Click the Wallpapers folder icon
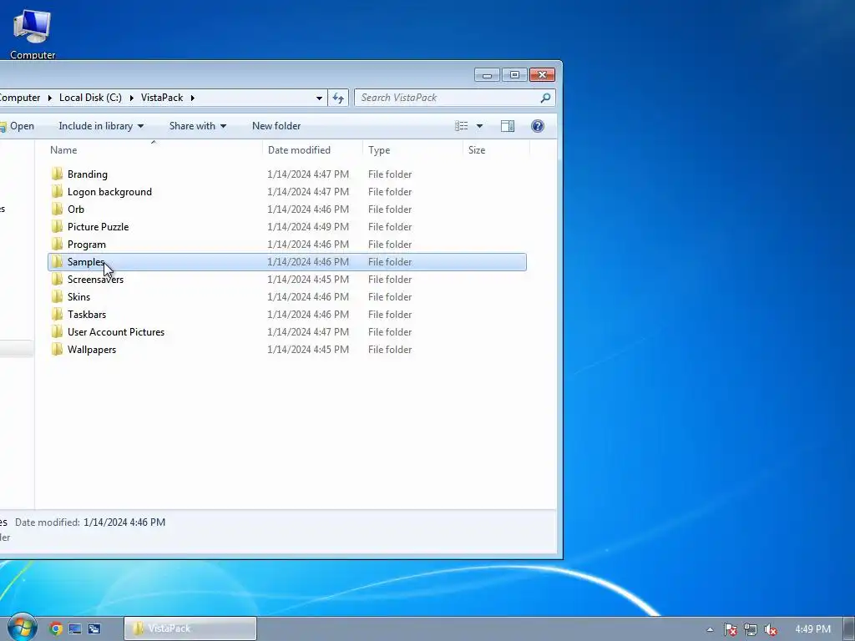The height and width of the screenshot is (641, 855). click(58, 350)
